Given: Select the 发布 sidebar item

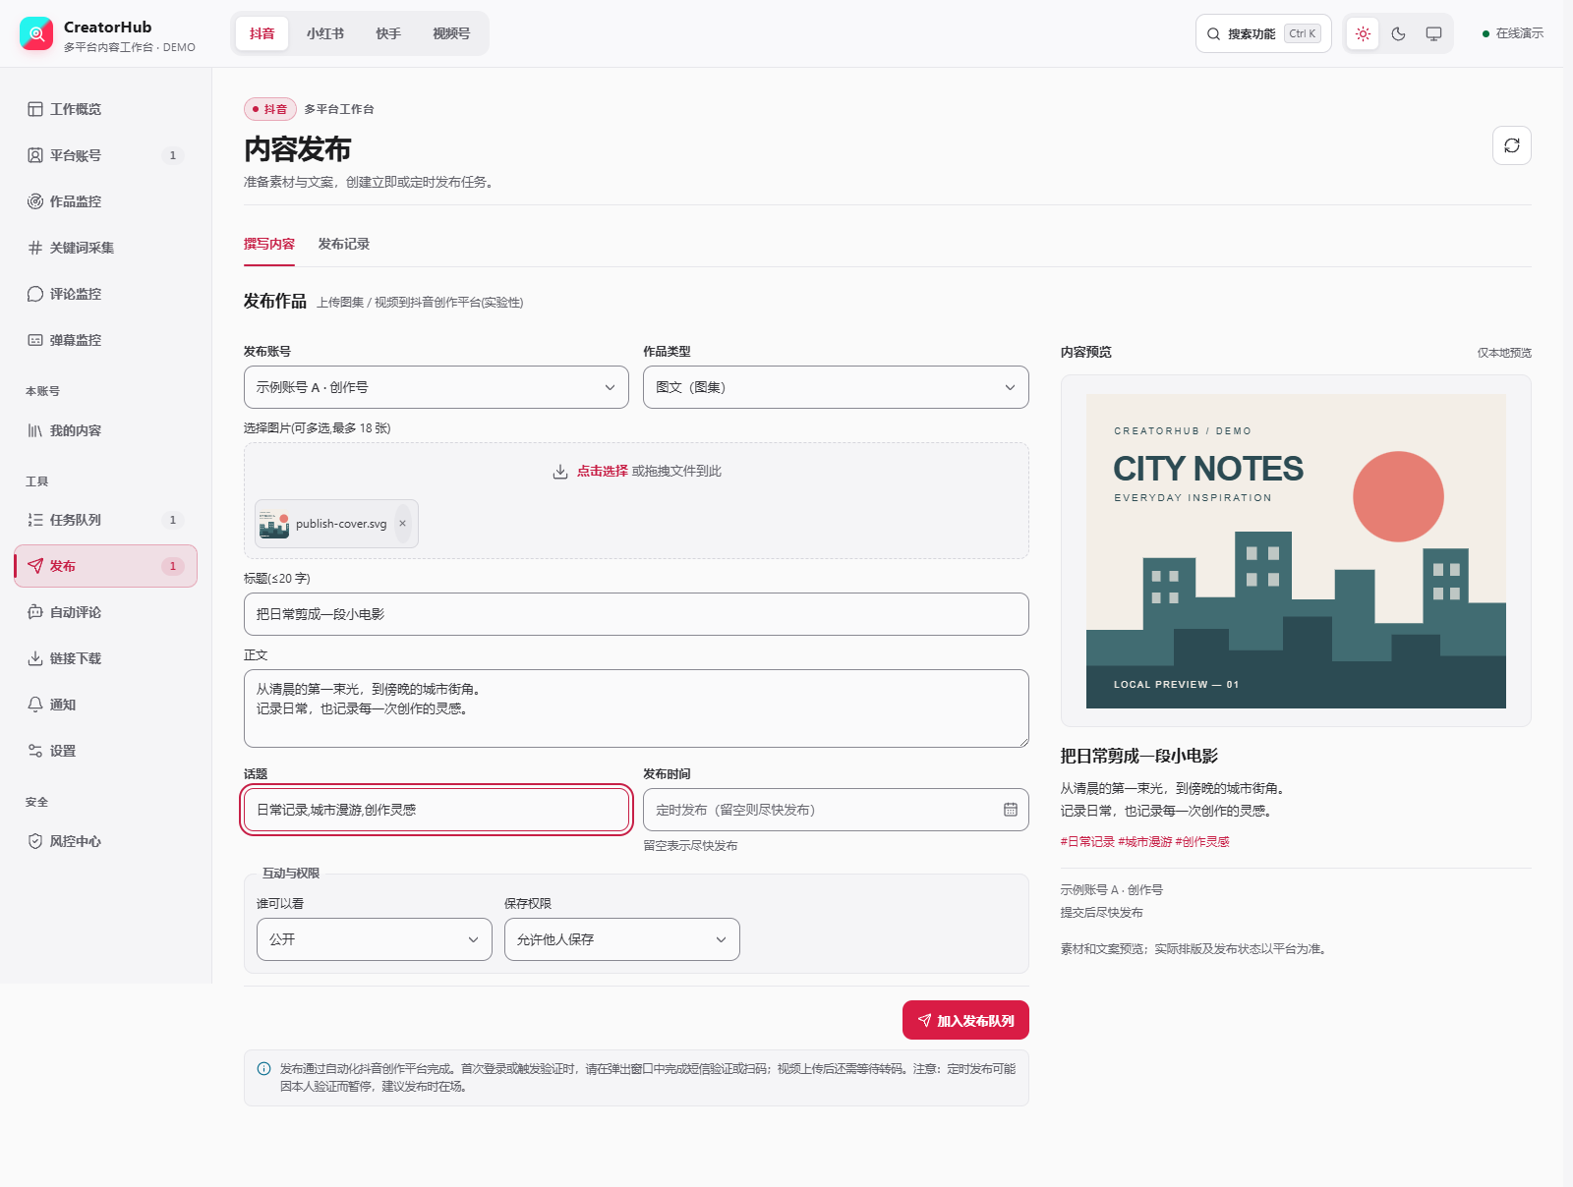Looking at the screenshot, I should (x=105, y=566).
